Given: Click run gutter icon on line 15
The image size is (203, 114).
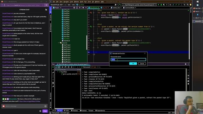Looking at the screenshot, I should coord(91,27).
